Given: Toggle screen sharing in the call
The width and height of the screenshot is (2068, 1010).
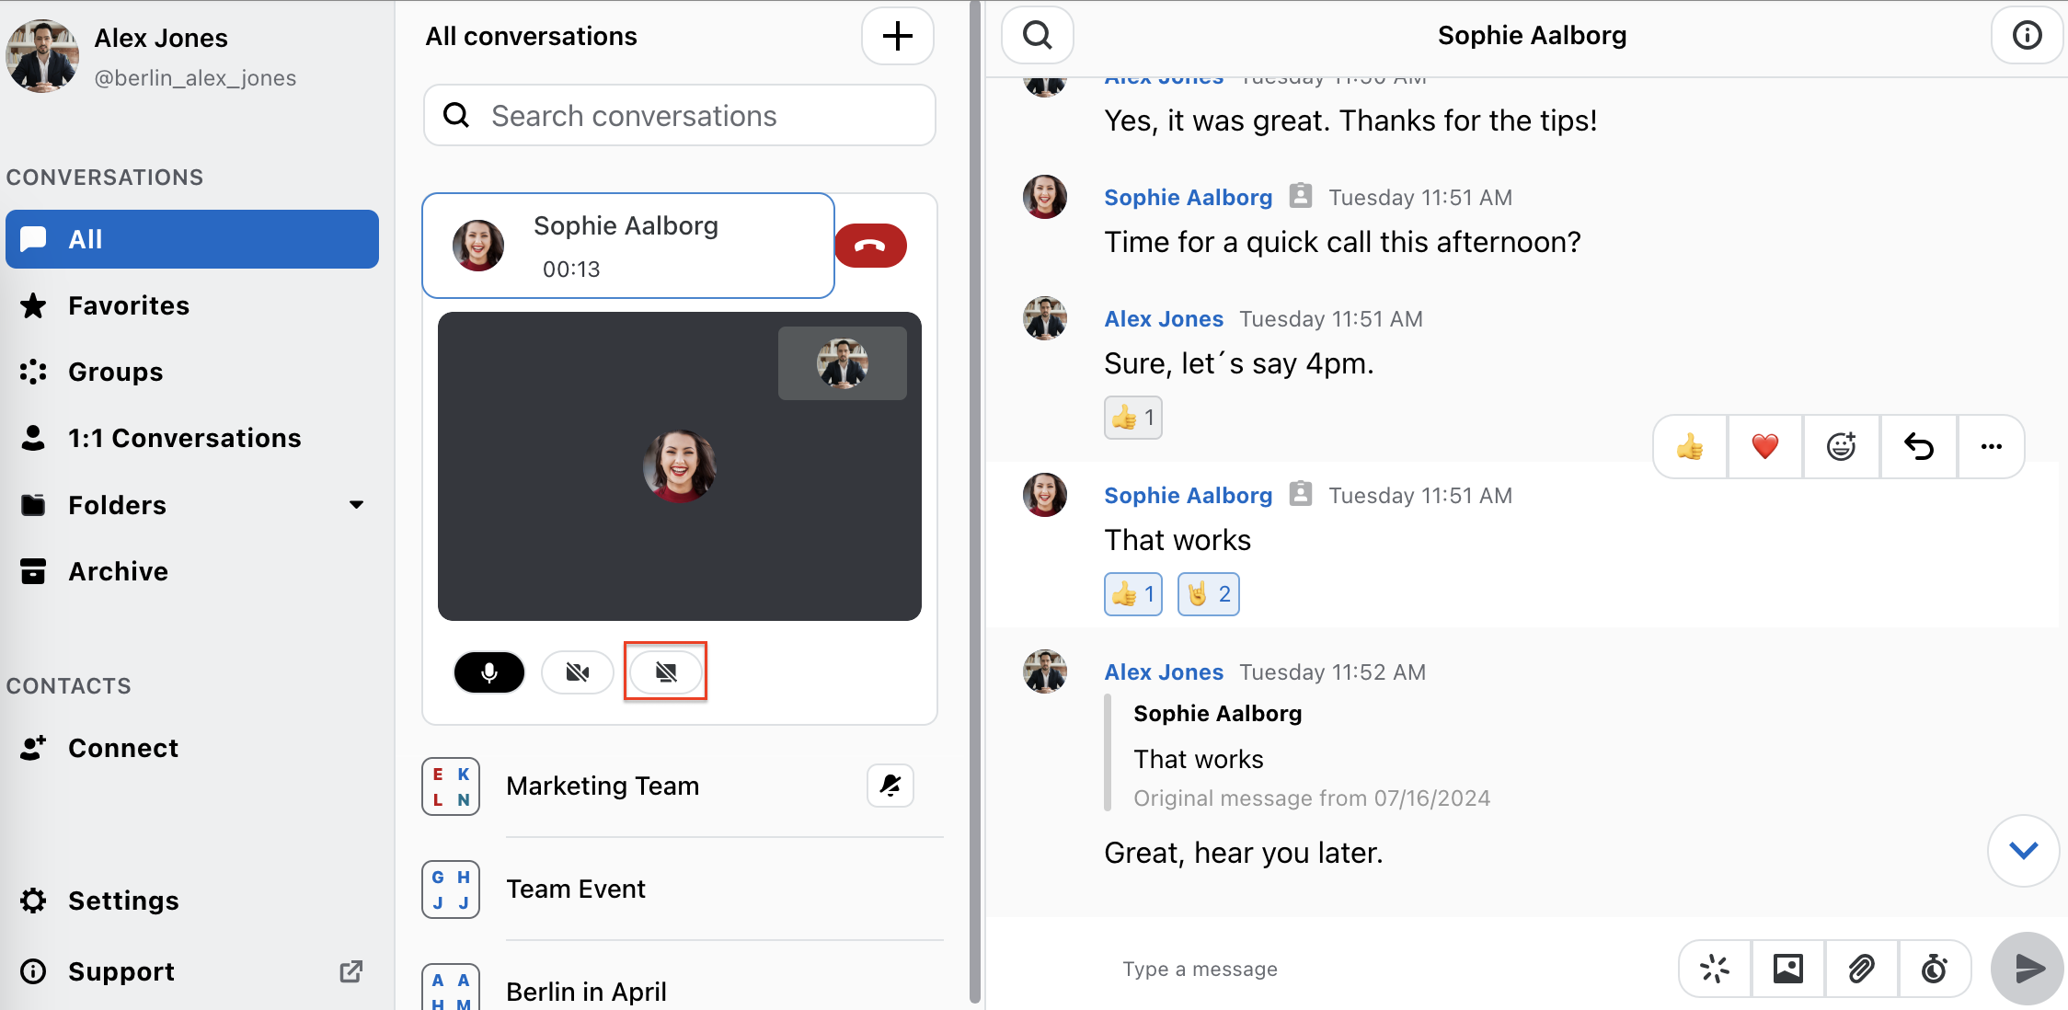Looking at the screenshot, I should click(666, 672).
